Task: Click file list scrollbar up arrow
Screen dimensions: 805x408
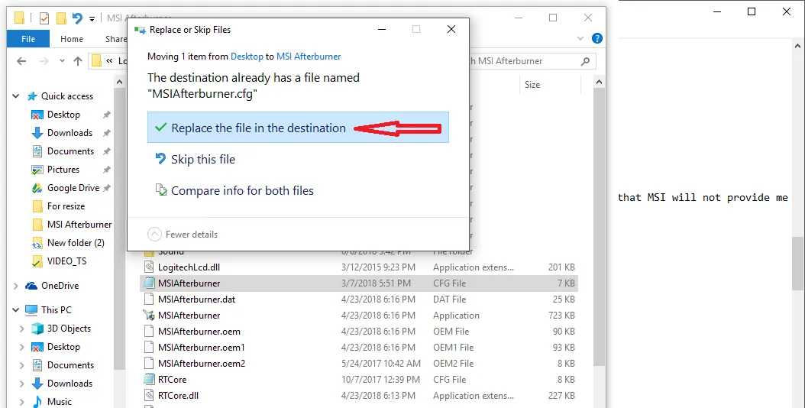Action: pos(599,82)
